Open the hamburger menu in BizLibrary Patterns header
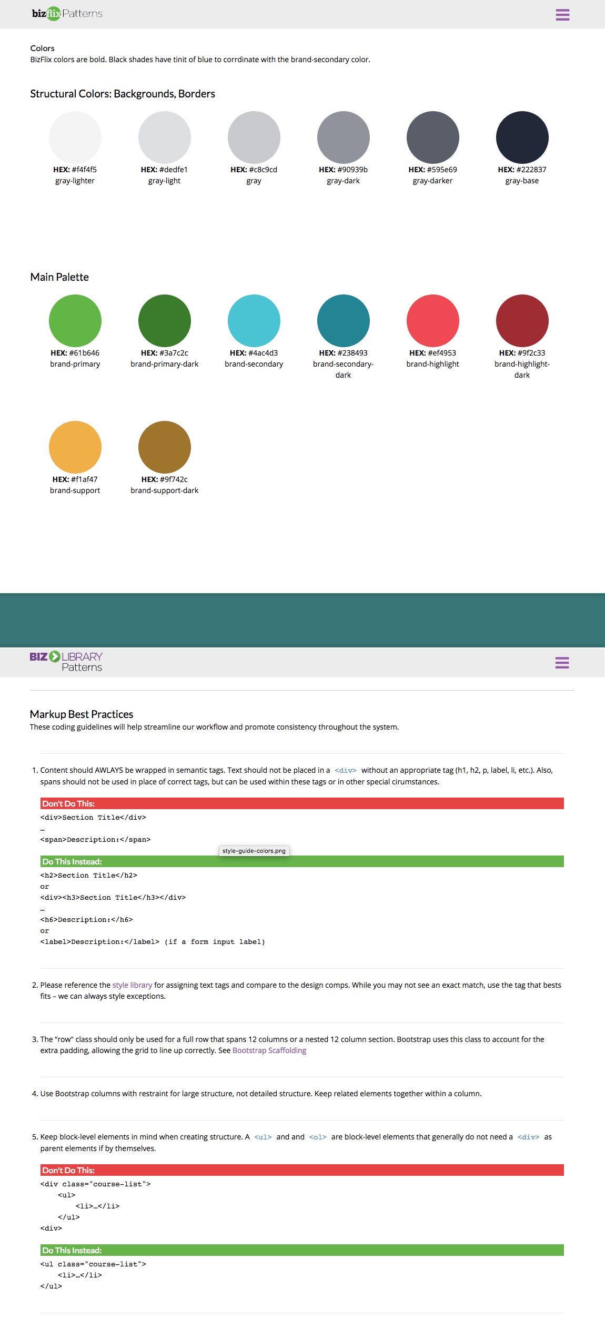Image resolution: width=605 pixels, height=1317 pixels. coord(562,663)
